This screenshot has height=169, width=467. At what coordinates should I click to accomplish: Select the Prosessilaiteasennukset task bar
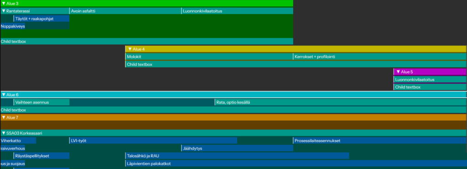click(380, 140)
